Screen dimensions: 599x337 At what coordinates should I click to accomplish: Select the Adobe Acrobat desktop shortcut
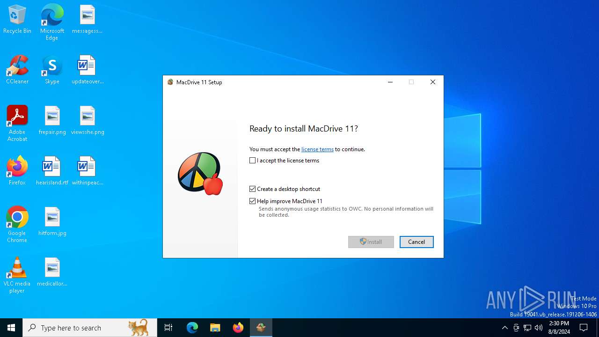[x=17, y=124]
